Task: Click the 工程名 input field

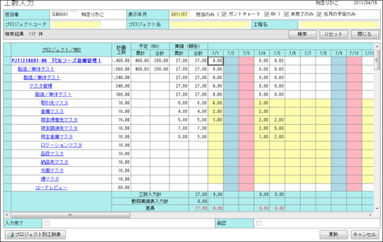Action: 338,24
